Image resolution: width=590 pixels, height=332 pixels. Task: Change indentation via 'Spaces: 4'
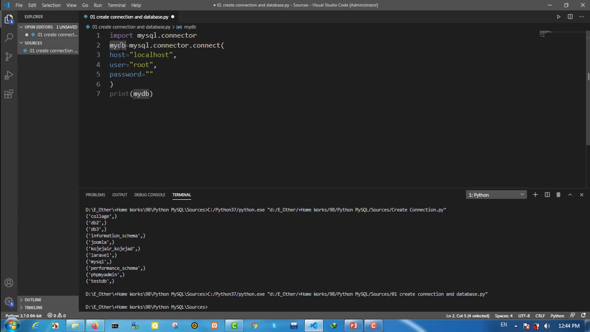point(504,315)
